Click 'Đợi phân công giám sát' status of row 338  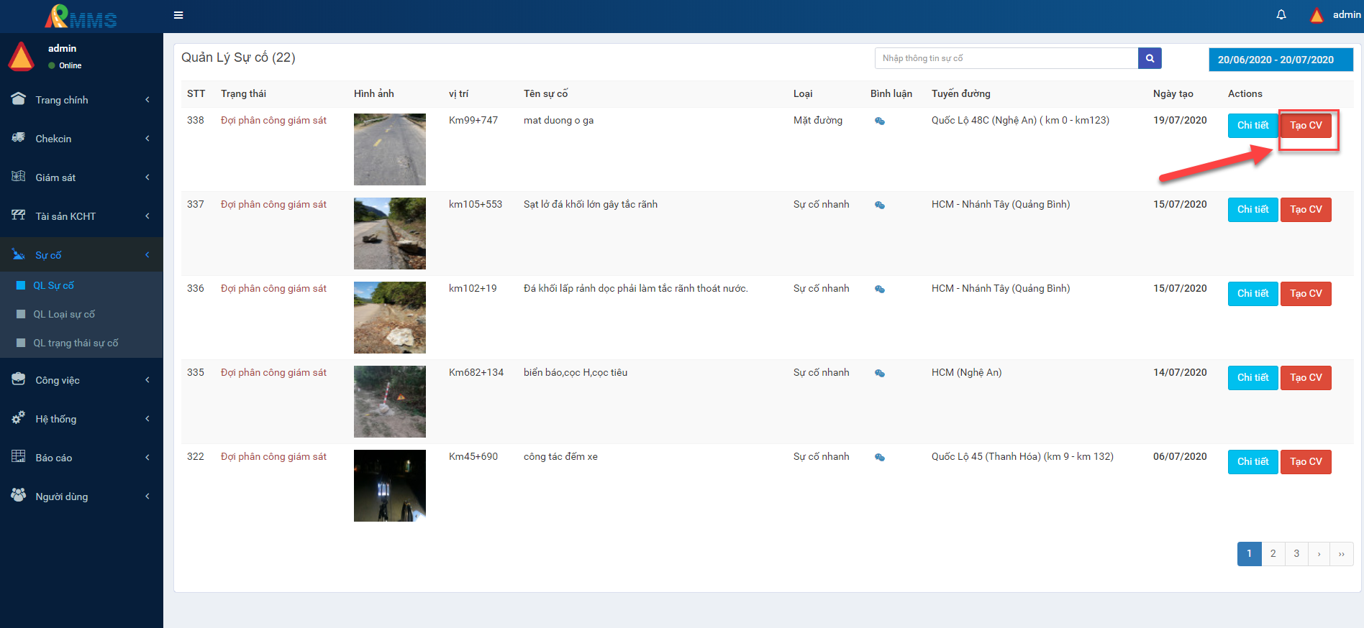273,121
